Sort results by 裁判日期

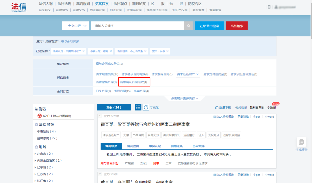[x=257, y=108]
